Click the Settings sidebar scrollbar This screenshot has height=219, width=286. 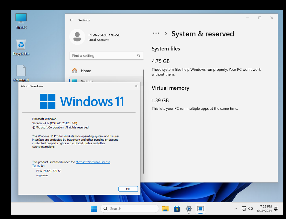click(144, 122)
